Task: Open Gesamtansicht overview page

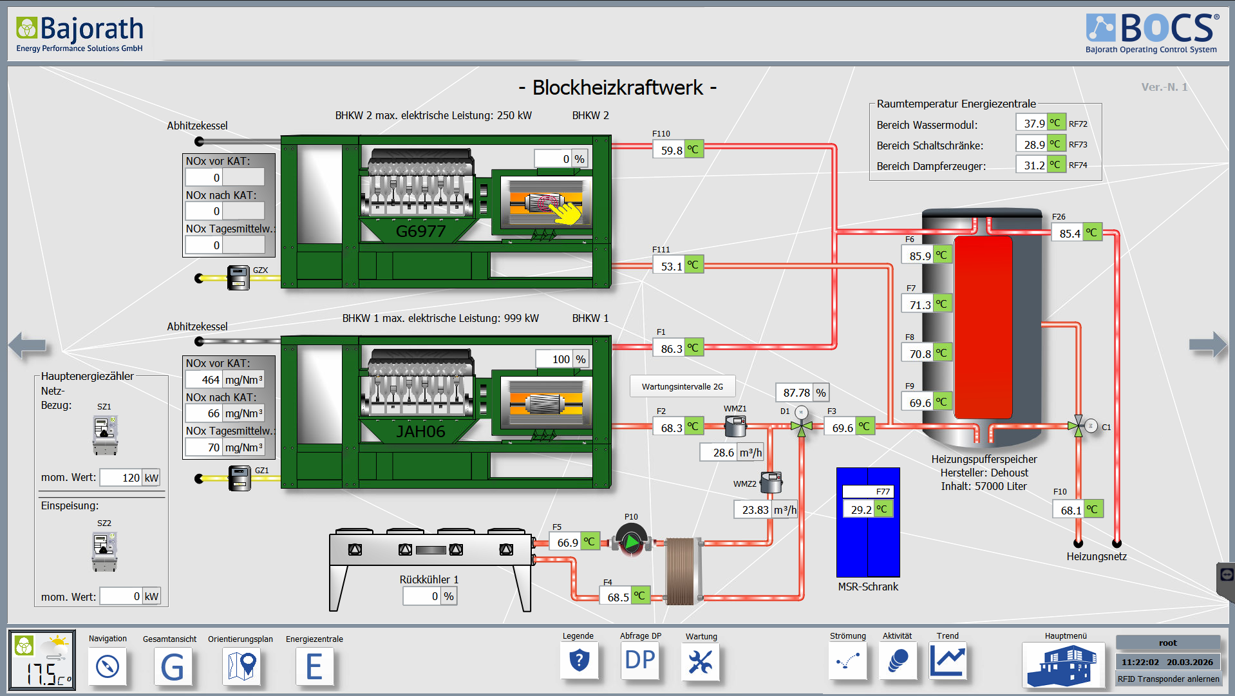Action: [172, 666]
